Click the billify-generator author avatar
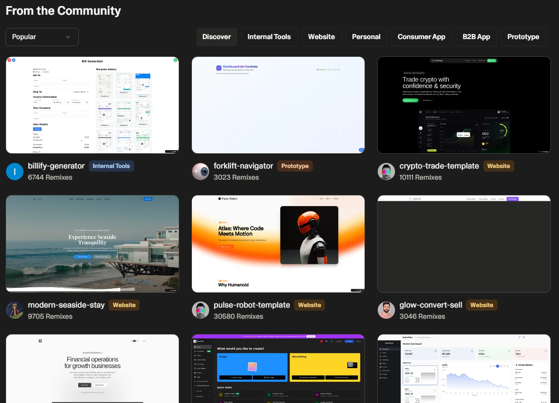This screenshot has width=559, height=403. click(x=15, y=172)
